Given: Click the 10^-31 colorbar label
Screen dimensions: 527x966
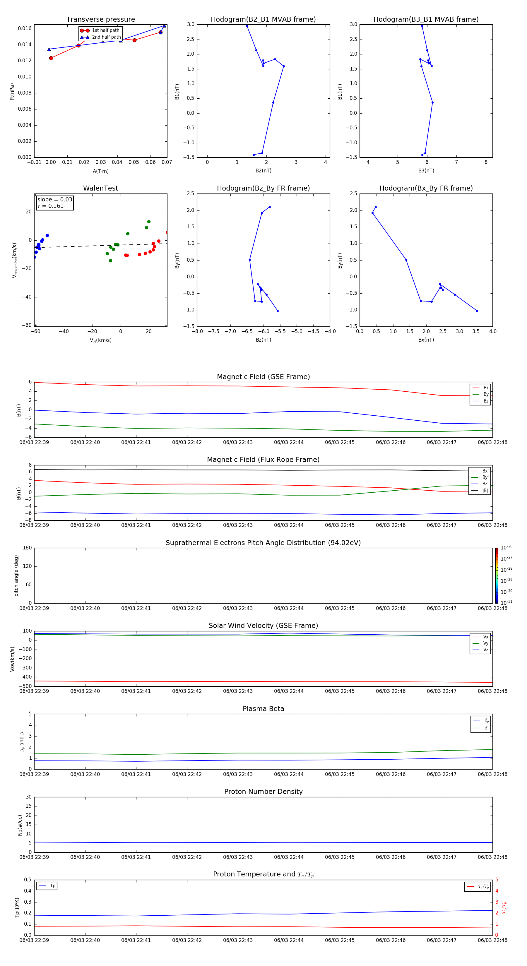Looking at the screenshot, I should tap(507, 603).
